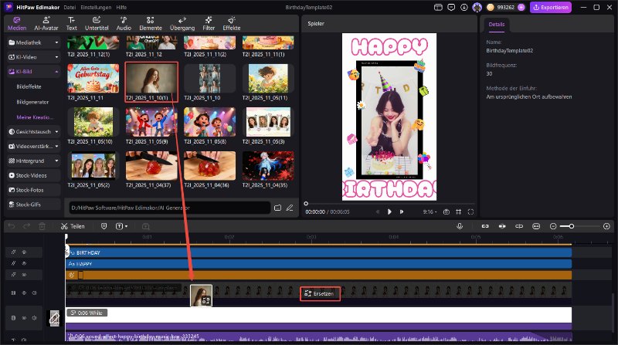Collapse the KI-Bild section
Image resolution: width=618 pixels, height=345 pixels.
[x=57, y=71]
